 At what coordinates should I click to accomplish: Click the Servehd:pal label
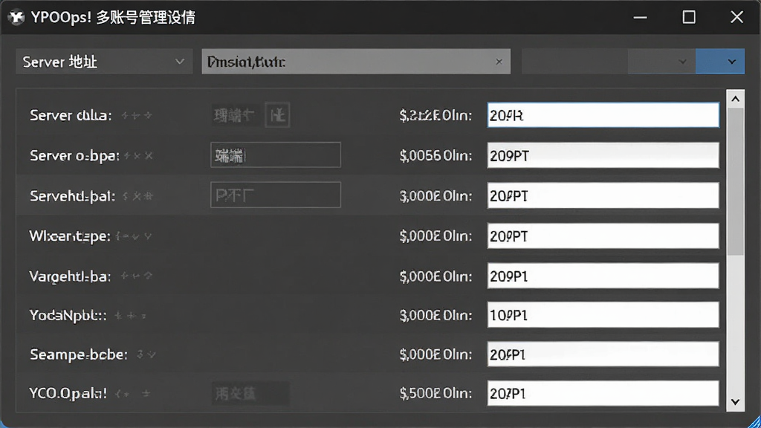pos(73,196)
